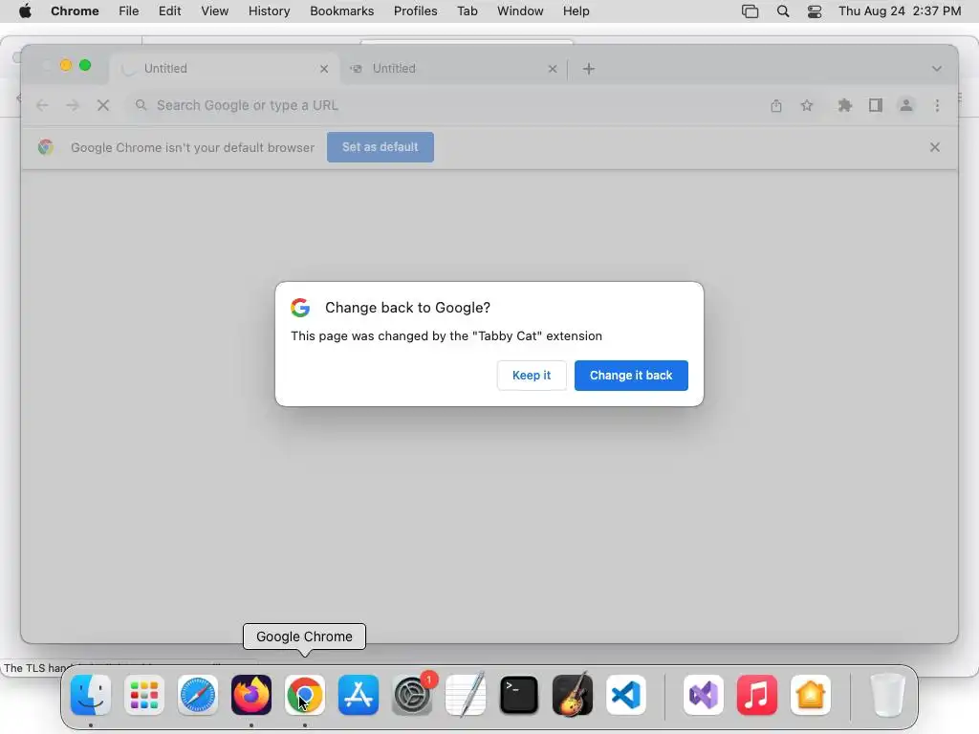Launch Firefox from the Dock
This screenshot has width=979, height=734.
click(x=251, y=695)
